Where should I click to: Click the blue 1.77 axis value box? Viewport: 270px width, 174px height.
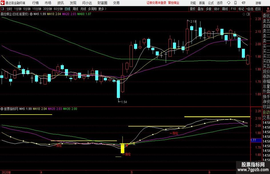pos(256,140)
